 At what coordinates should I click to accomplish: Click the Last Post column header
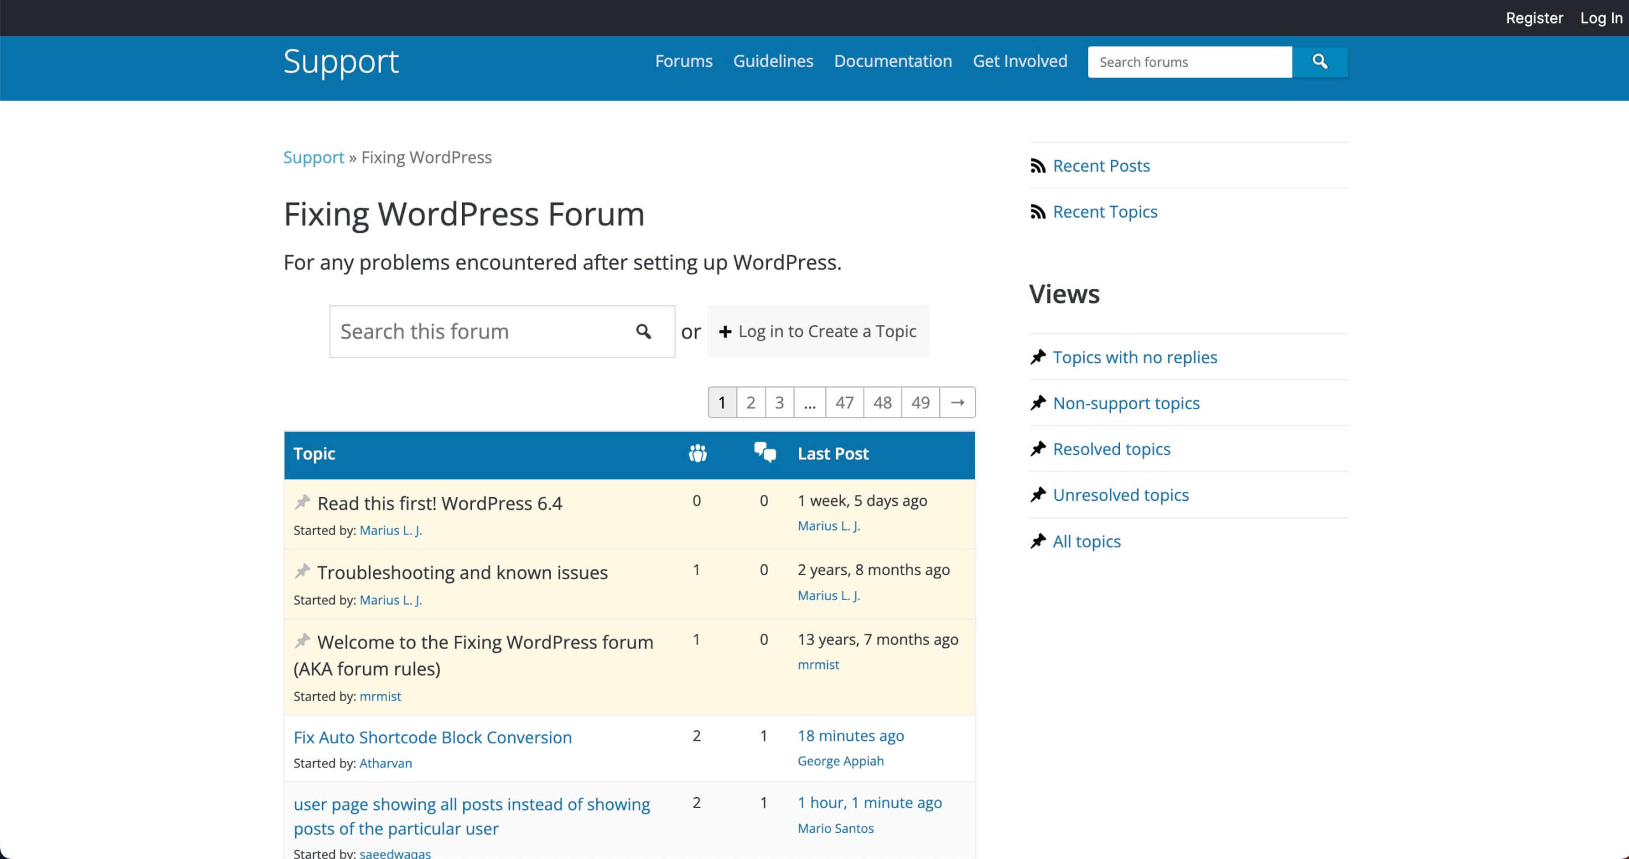click(x=833, y=454)
